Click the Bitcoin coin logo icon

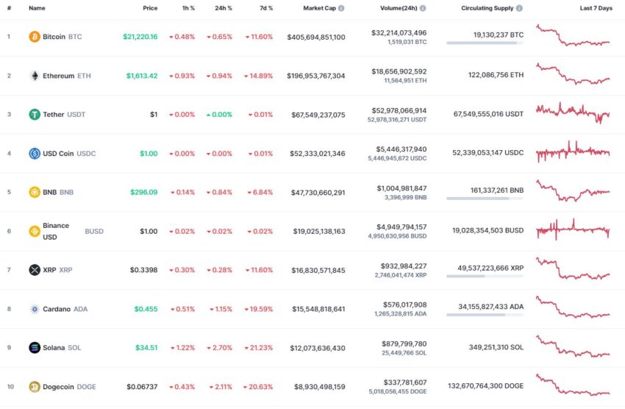click(35, 37)
